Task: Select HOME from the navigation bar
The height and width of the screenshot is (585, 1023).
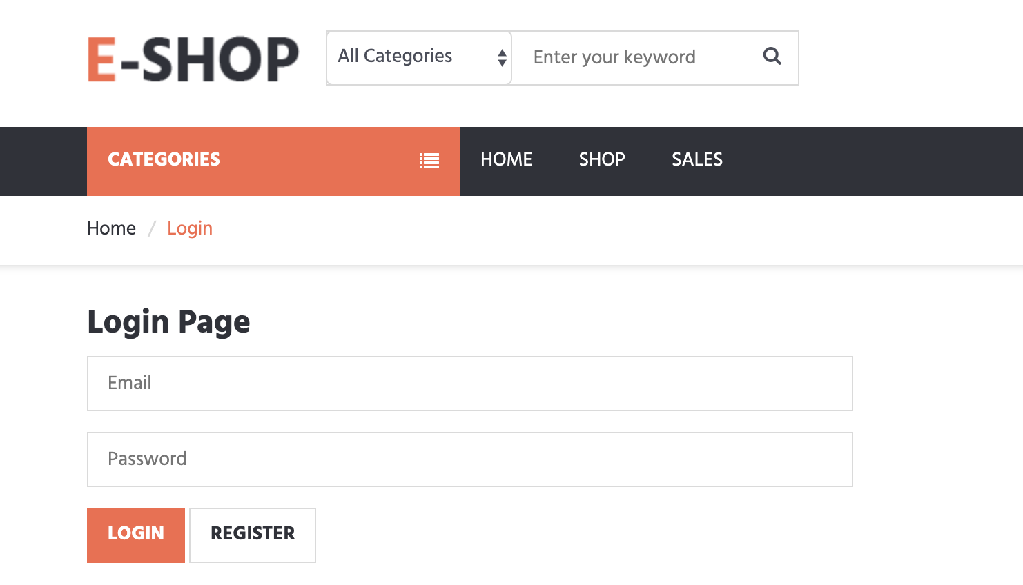Action: (506, 159)
